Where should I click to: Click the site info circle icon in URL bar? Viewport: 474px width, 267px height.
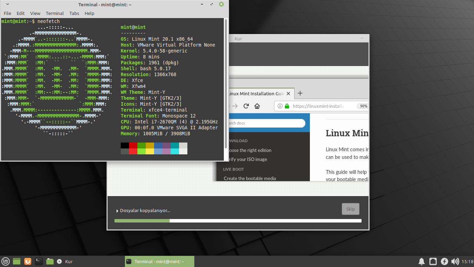pos(280,106)
